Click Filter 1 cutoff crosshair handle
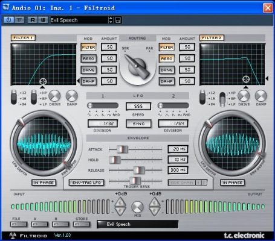The image size is (275, 241). click(x=43, y=81)
